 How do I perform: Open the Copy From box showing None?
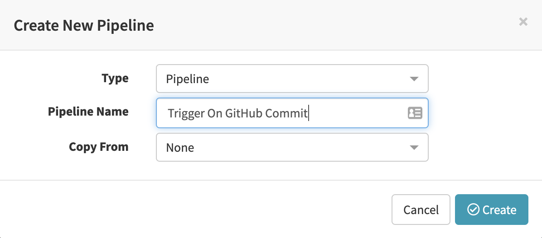[x=292, y=148]
